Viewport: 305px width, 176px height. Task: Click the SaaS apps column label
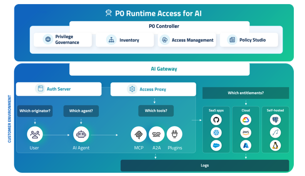pos(216,110)
